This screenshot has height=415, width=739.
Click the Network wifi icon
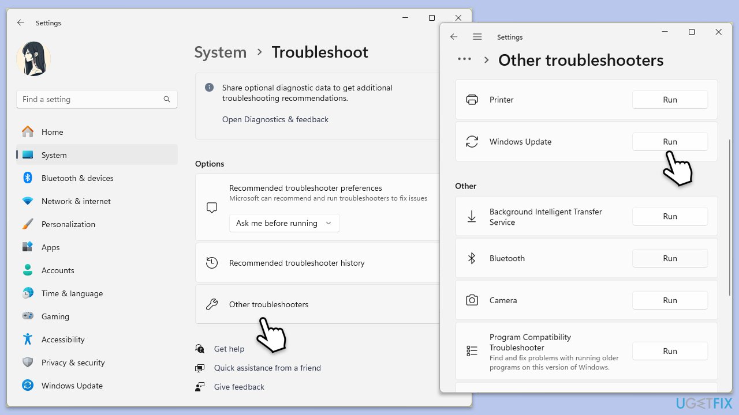tap(28, 201)
